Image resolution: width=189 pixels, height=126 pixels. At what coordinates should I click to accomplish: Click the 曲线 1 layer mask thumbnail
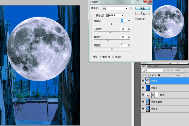[156, 95]
